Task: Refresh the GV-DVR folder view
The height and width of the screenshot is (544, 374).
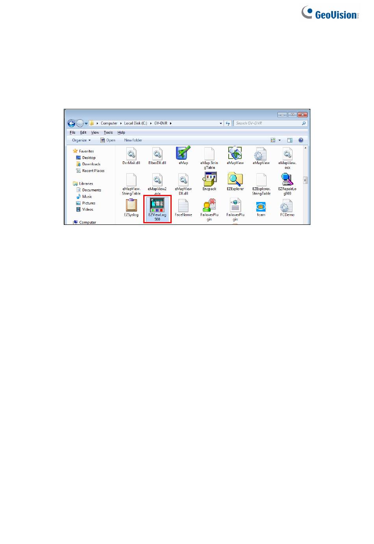Action: pyautogui.click(x=228, y=123)
